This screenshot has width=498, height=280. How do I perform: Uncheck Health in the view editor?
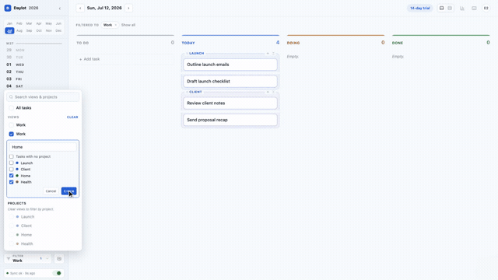12,182
